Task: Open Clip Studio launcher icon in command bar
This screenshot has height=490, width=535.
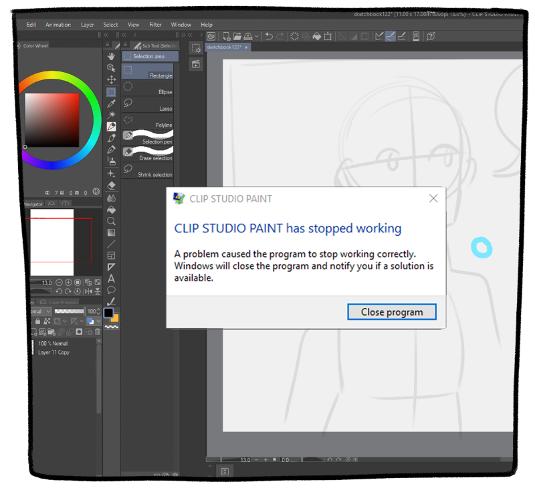Action: point(211,36)
